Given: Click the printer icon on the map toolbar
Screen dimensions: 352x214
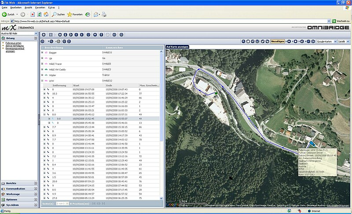Looking at the screenshot, I should click(257, 41).
